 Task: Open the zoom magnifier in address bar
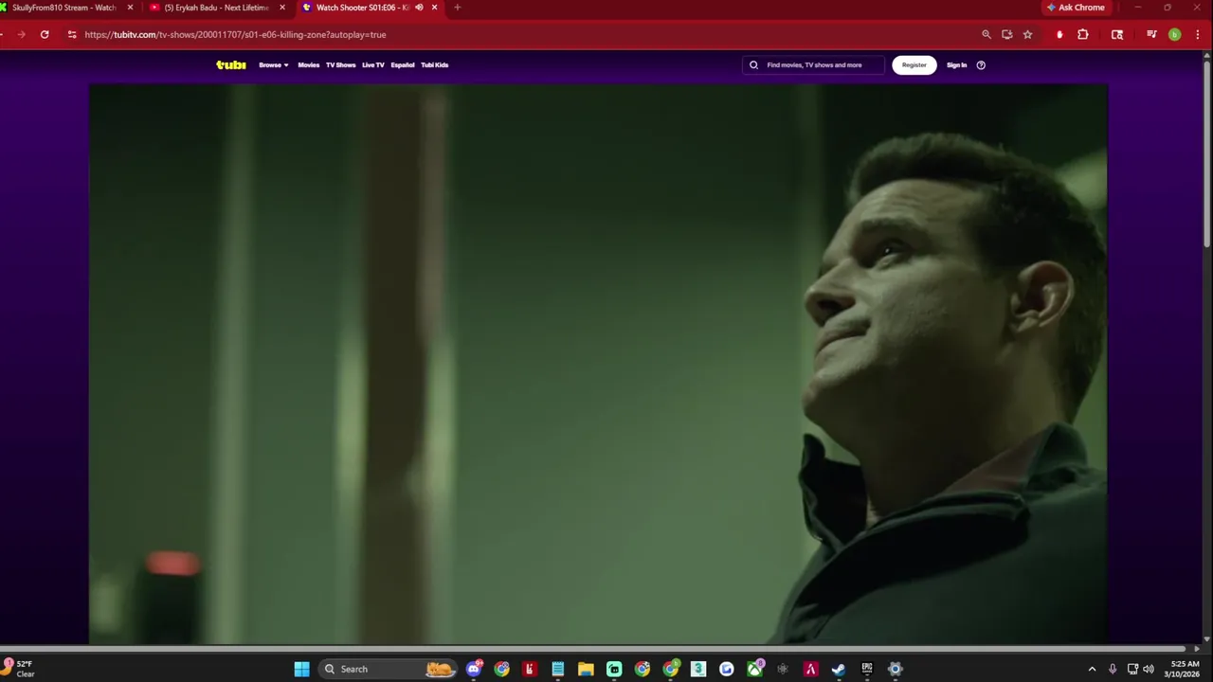[x=987, y=34]
